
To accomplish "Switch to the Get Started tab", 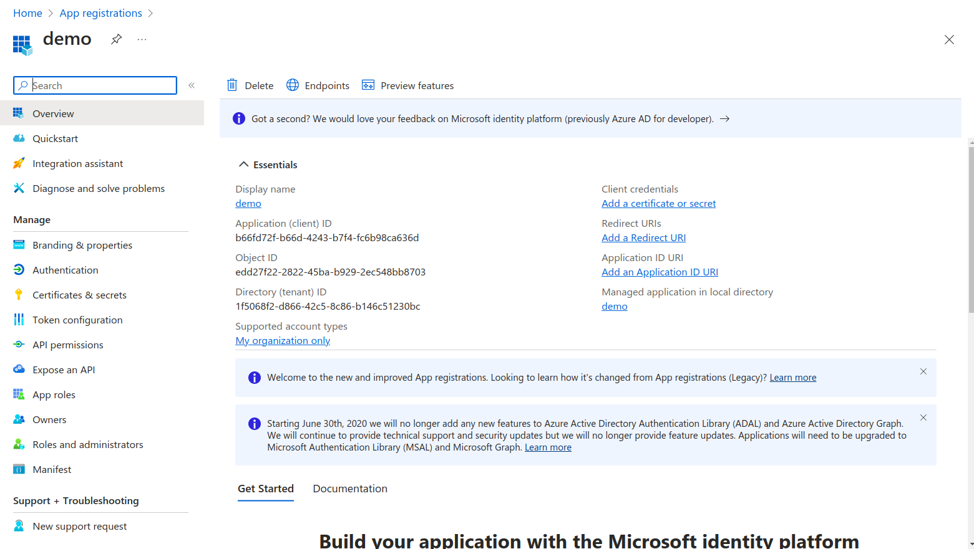I will coord(266,489).
